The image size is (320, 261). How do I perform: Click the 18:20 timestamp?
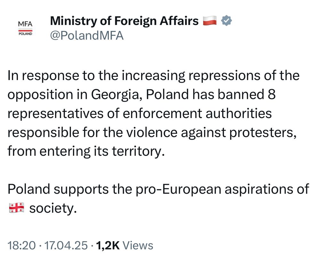click(x=21, y=245)
